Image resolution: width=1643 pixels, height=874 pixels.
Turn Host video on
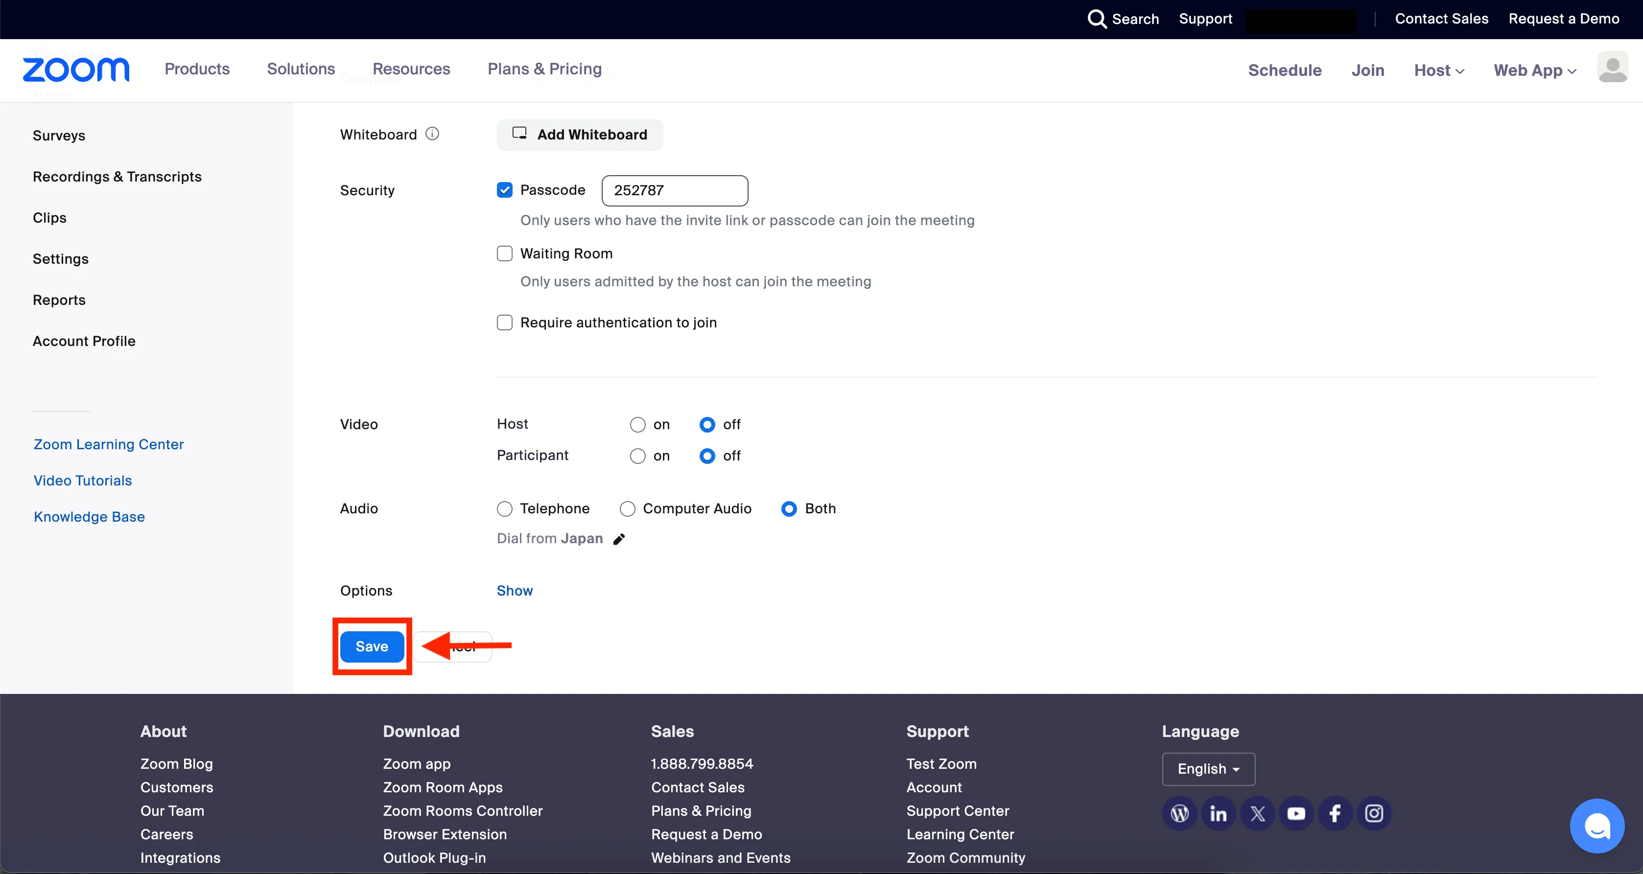(638, 425)
